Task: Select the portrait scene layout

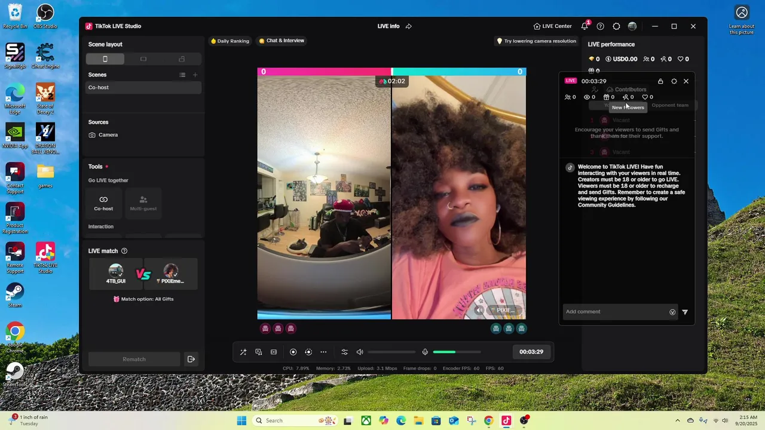Action: click(x=105, y=59)
